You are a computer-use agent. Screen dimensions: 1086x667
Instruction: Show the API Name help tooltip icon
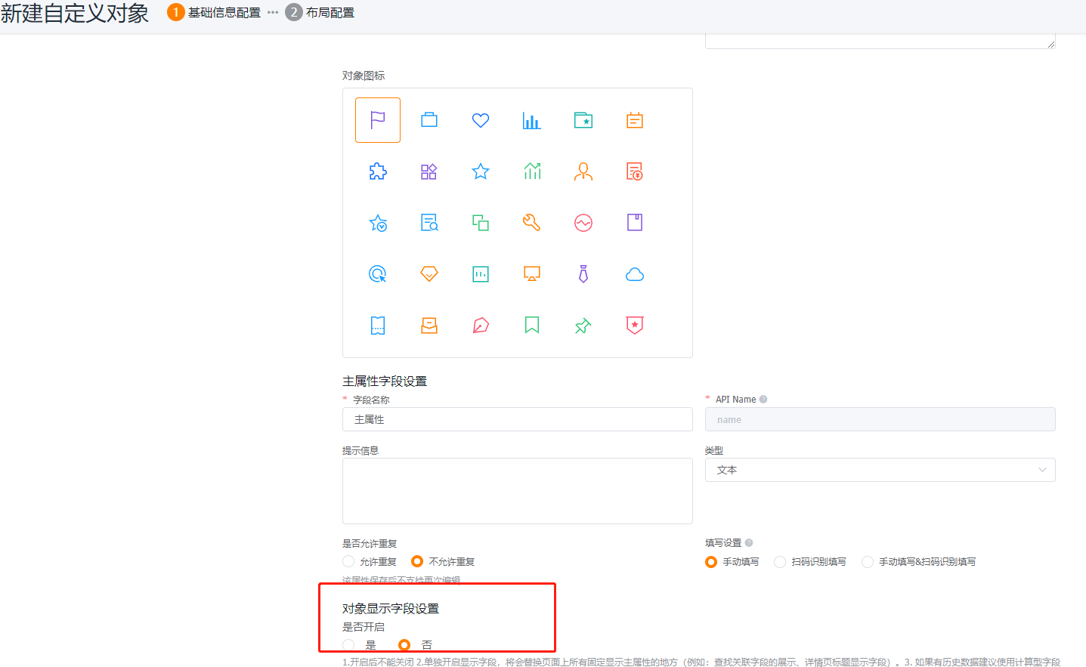[763, 400]
